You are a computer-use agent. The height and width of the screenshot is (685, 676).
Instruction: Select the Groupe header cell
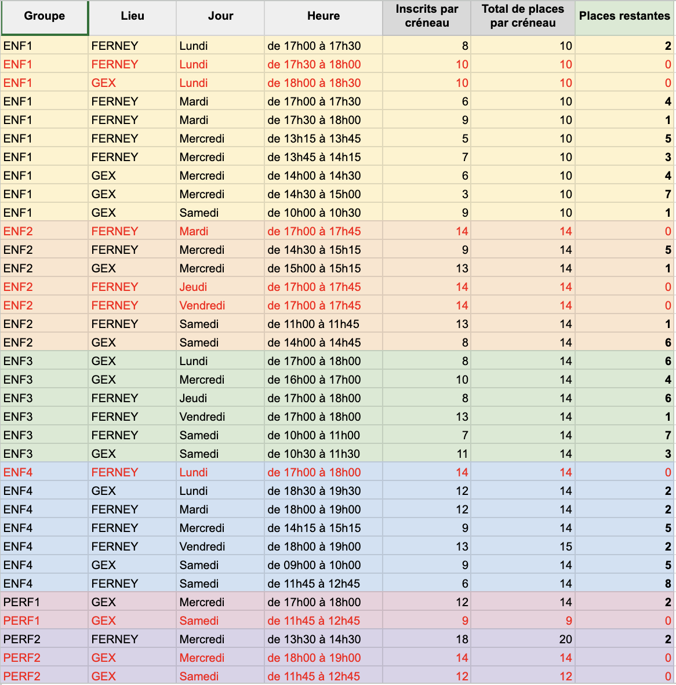(x=44, y=17)
